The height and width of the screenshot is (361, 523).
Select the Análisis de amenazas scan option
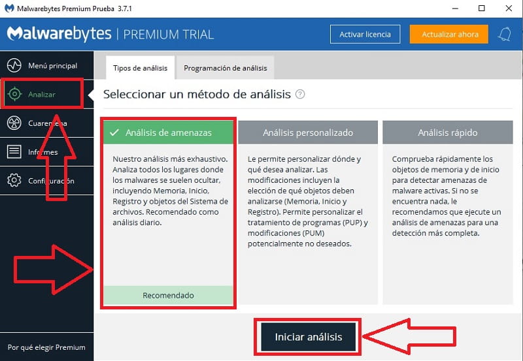tap(168, 133)
